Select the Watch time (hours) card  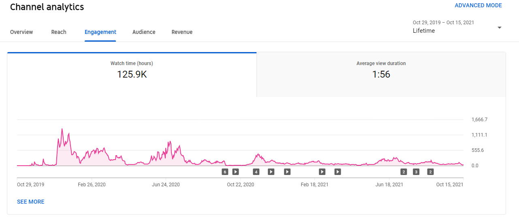[132, 75]
